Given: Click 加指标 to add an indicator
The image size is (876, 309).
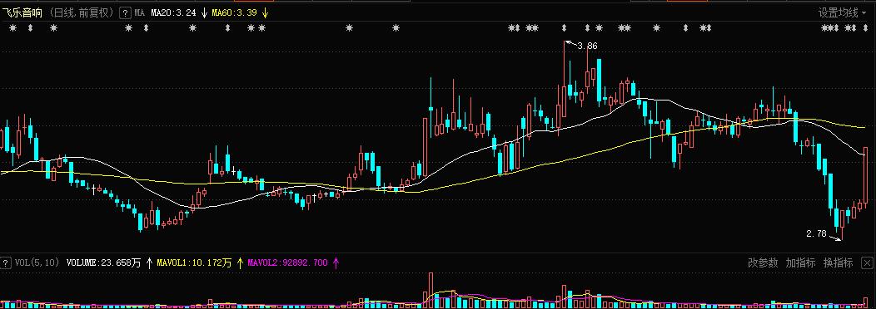Looking at the screenshot, I should 800,262.
